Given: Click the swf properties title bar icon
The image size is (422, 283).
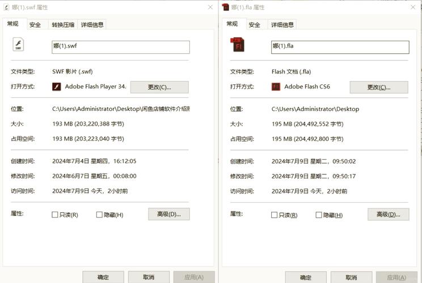Looking at the screenshot, I should point(6,7).
